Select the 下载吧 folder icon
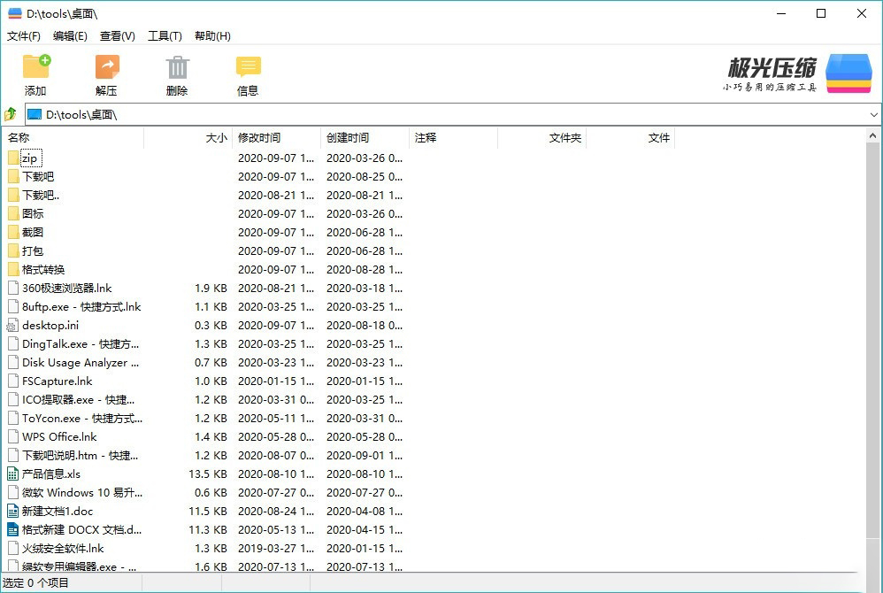The width and height of the screenshot is (883, 593). point(13,177)
